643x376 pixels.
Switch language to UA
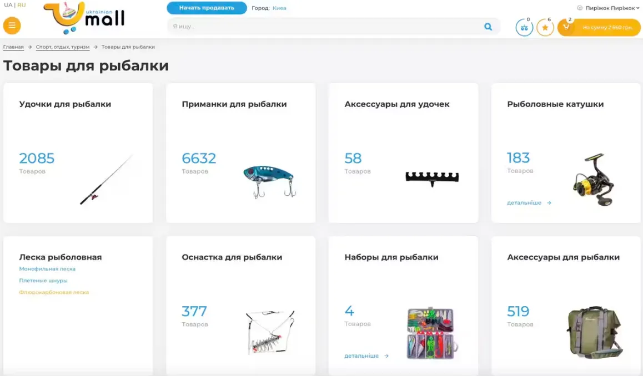point(8,5)
